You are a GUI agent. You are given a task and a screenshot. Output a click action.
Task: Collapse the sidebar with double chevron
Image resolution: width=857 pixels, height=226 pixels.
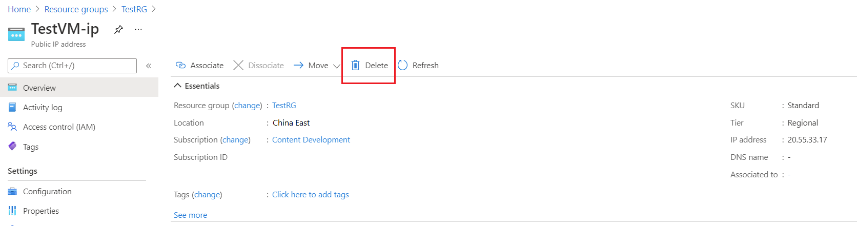[x=149, y=66]
